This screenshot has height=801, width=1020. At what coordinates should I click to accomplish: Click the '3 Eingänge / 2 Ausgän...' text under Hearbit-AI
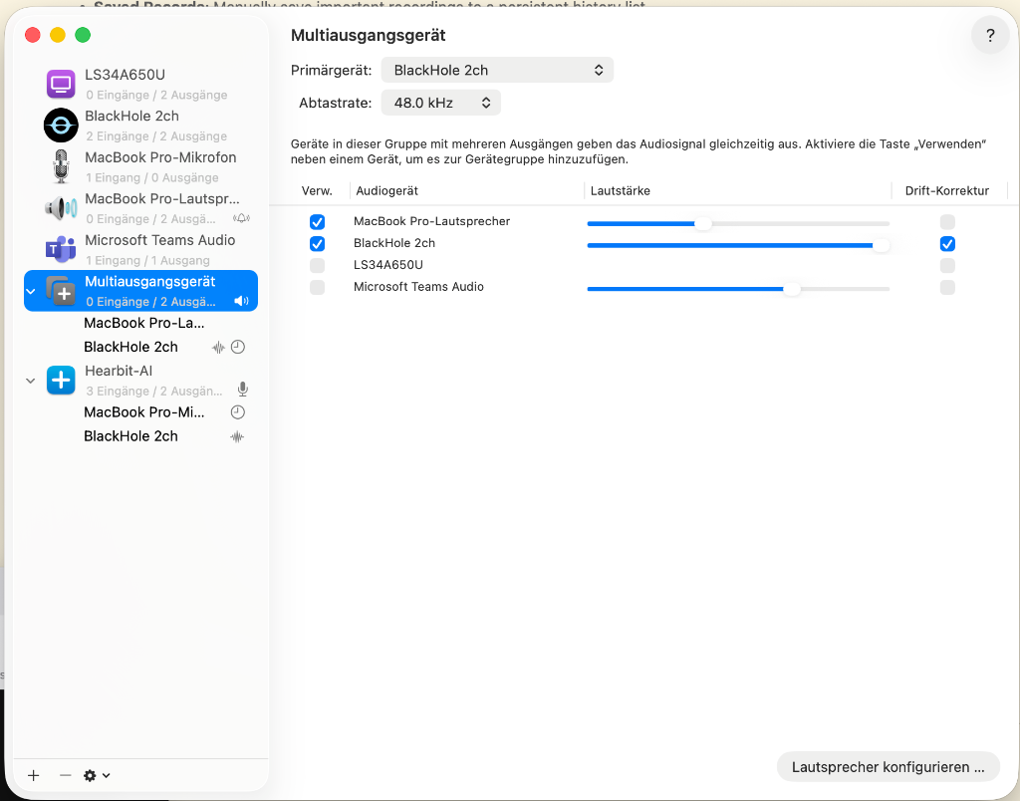coord(154,392)
